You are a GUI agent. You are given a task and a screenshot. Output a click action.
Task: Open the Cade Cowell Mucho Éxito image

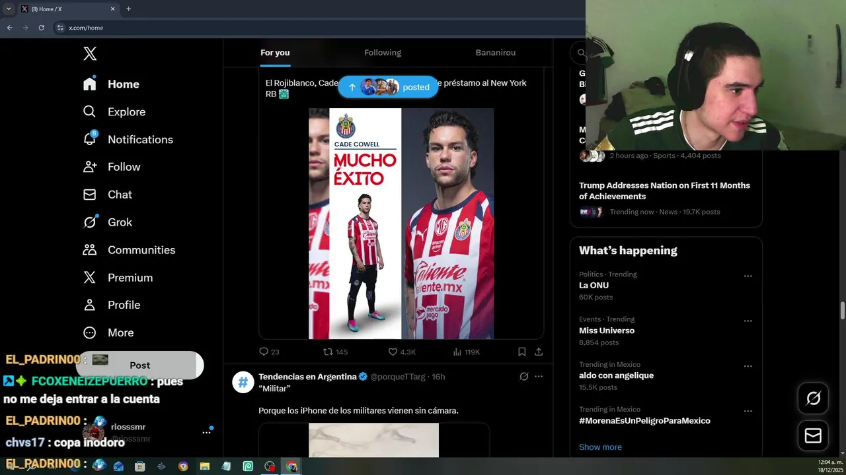pos(401,224)
